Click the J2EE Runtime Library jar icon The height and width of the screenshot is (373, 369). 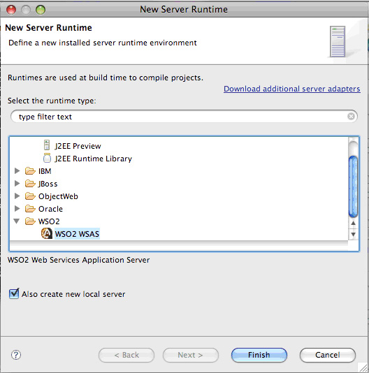[47, 158]
